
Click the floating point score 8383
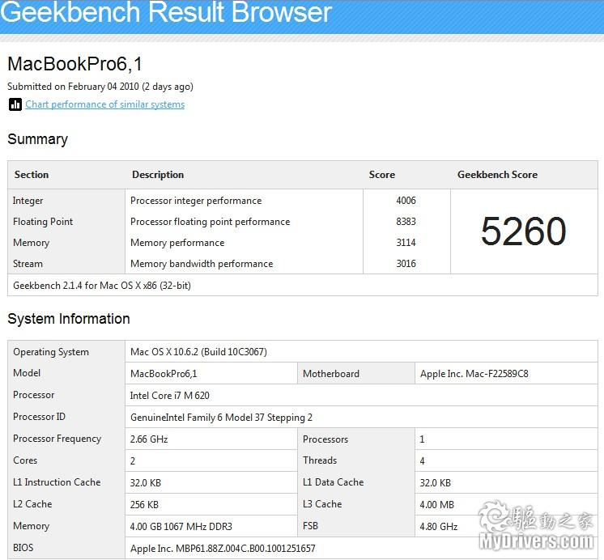(x=406, y=222)
